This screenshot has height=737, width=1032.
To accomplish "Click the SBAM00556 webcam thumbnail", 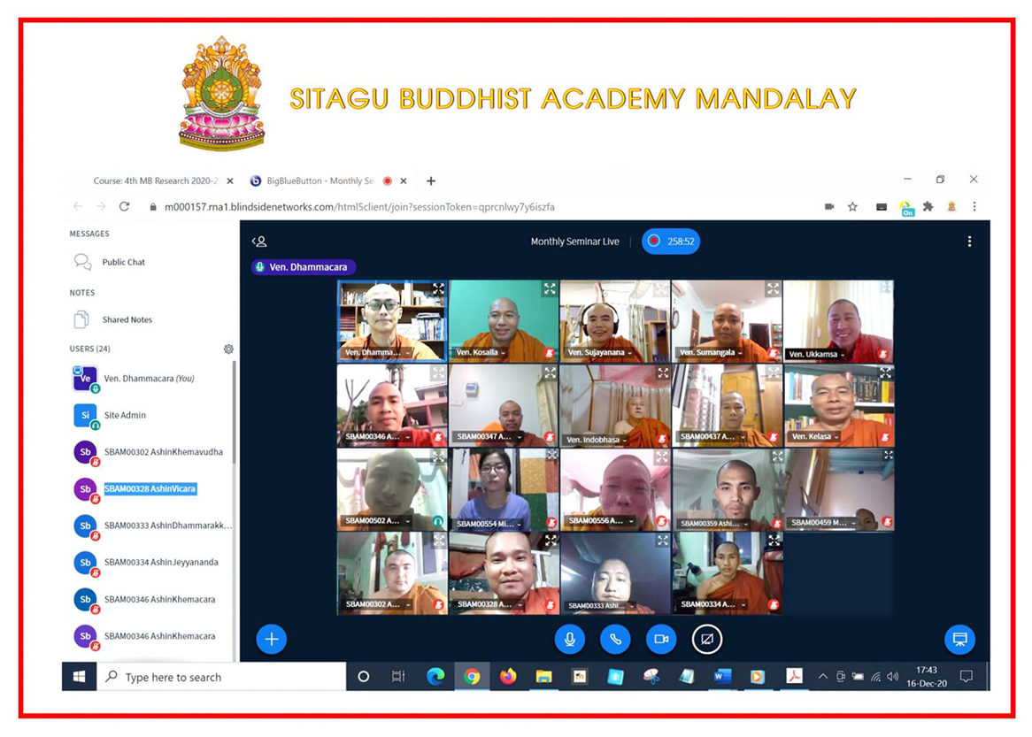I will (615, 489).
